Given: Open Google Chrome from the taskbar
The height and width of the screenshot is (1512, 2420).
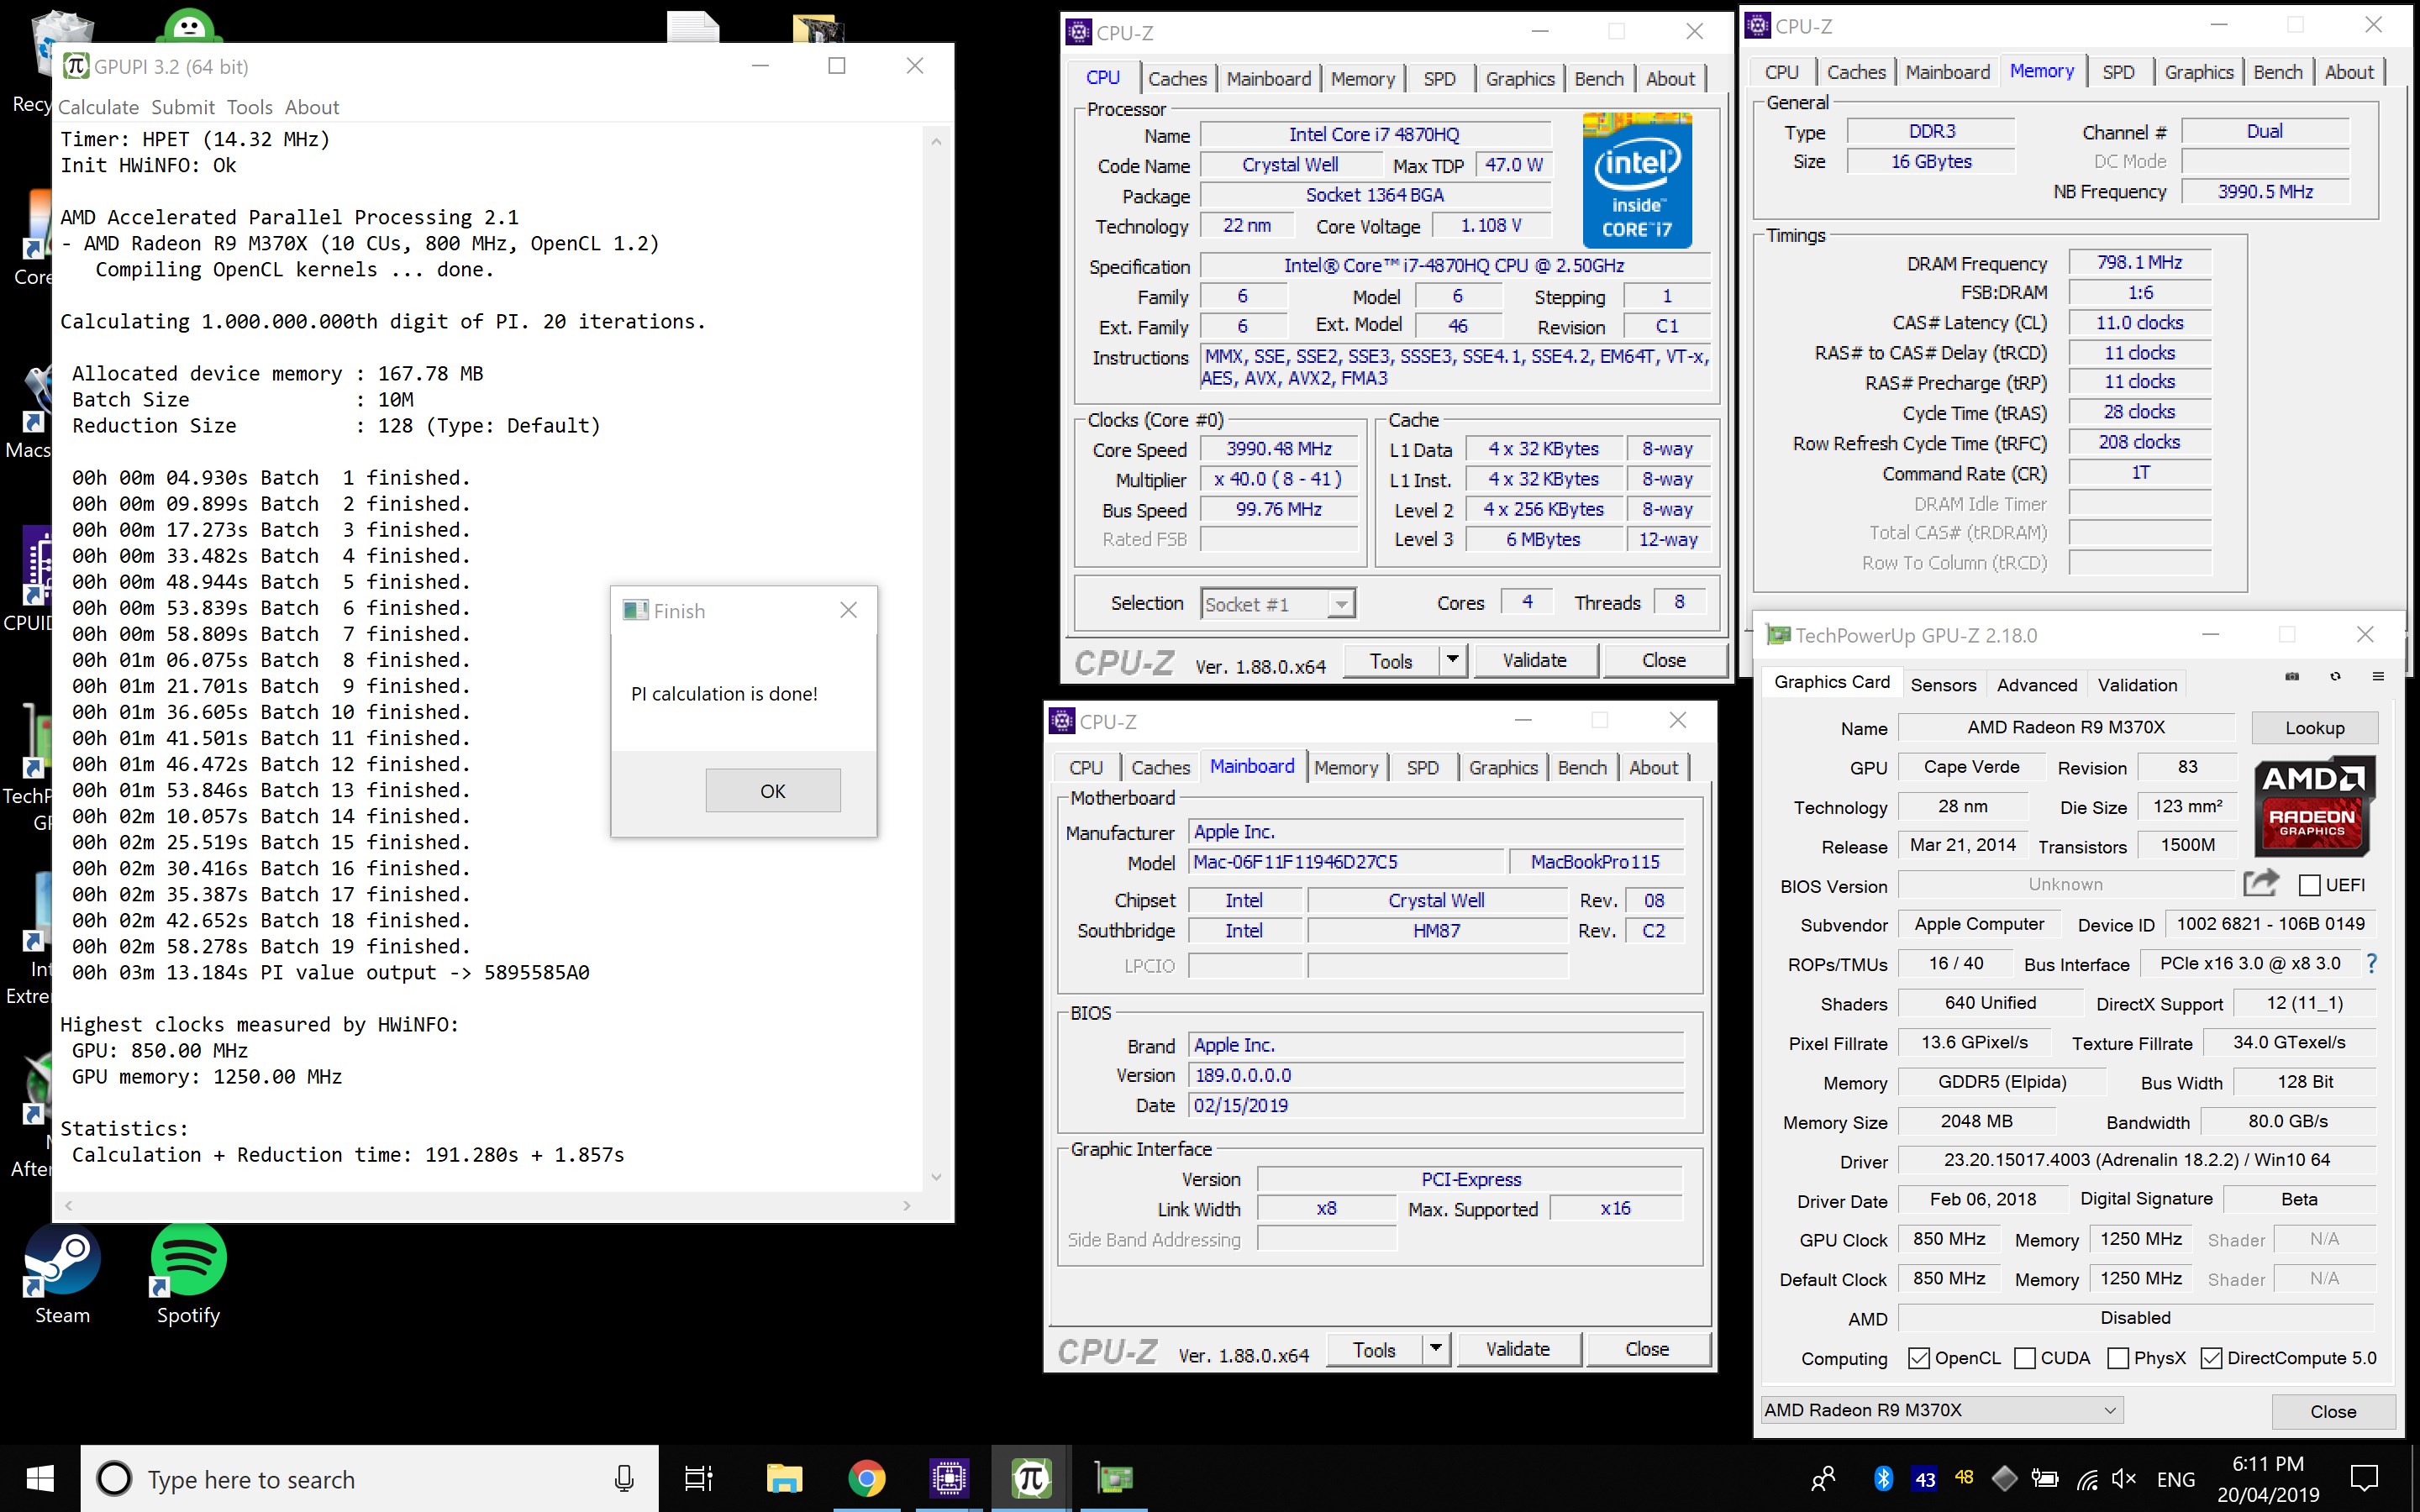Looking at the screenshot, I should 866,1478.
